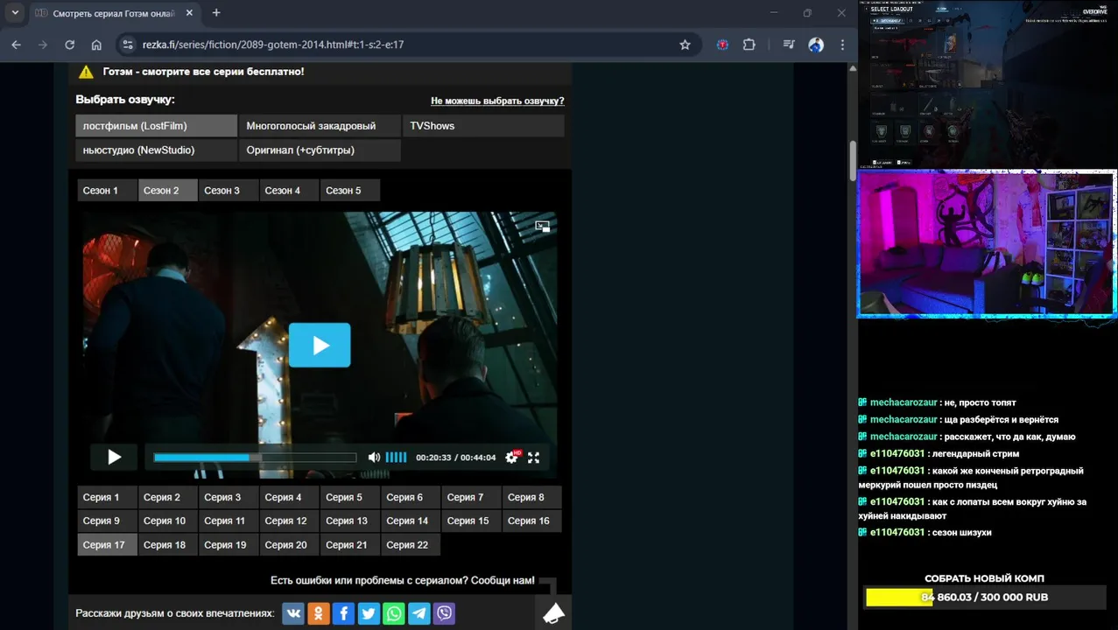The image size is (1118, 630).
Task: Select Серия 3
Action: [x=229, y=497]
